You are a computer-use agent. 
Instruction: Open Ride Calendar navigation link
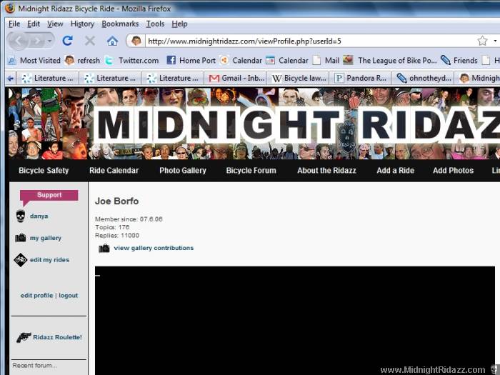114,171
